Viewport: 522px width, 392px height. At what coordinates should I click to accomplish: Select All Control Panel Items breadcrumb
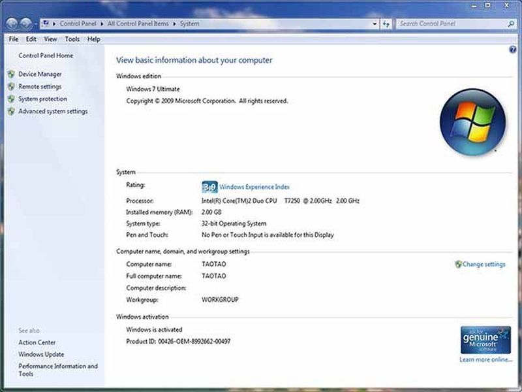click(138, 24)
